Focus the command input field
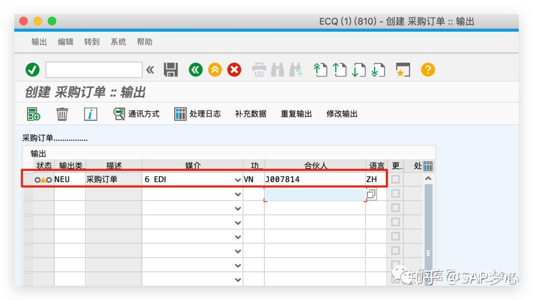Viewport: 533px width, 300px height. [94, 70]
